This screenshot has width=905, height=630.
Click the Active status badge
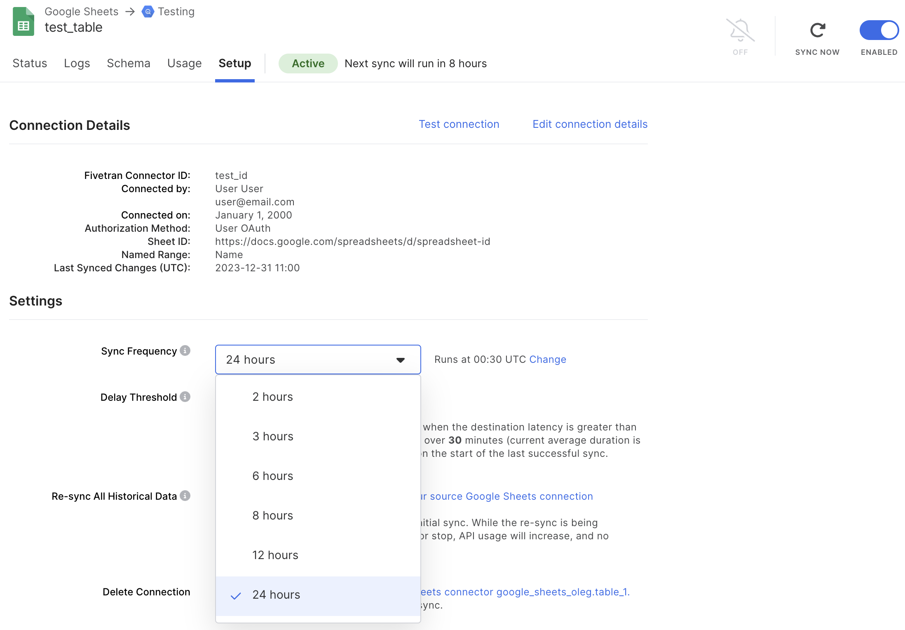pyautogui.click(x=308, y=63)
